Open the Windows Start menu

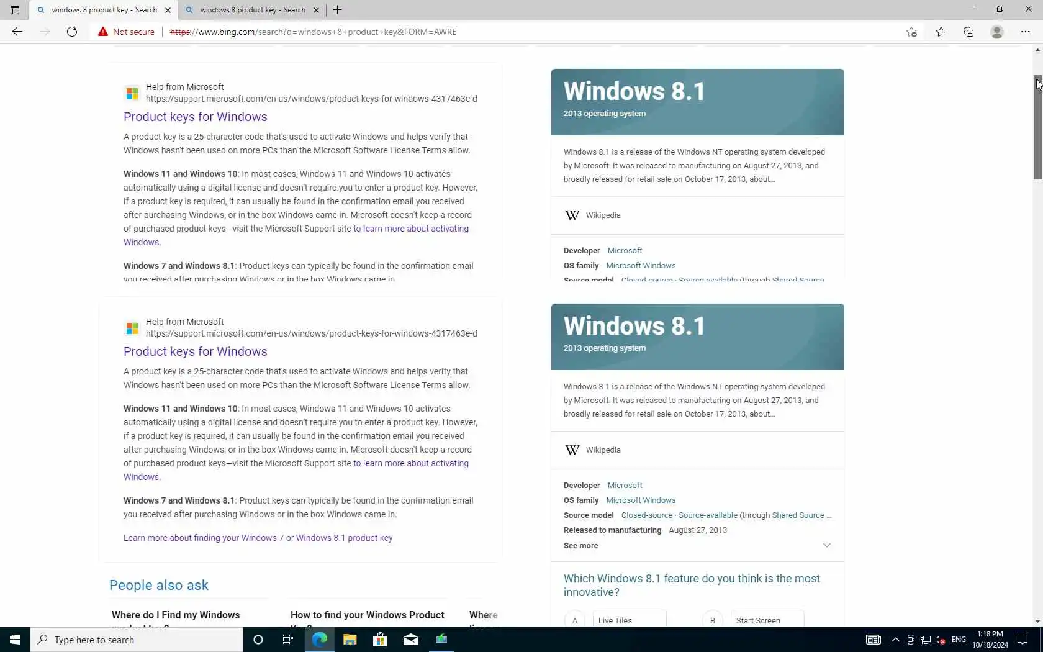[x=15, y=640]
